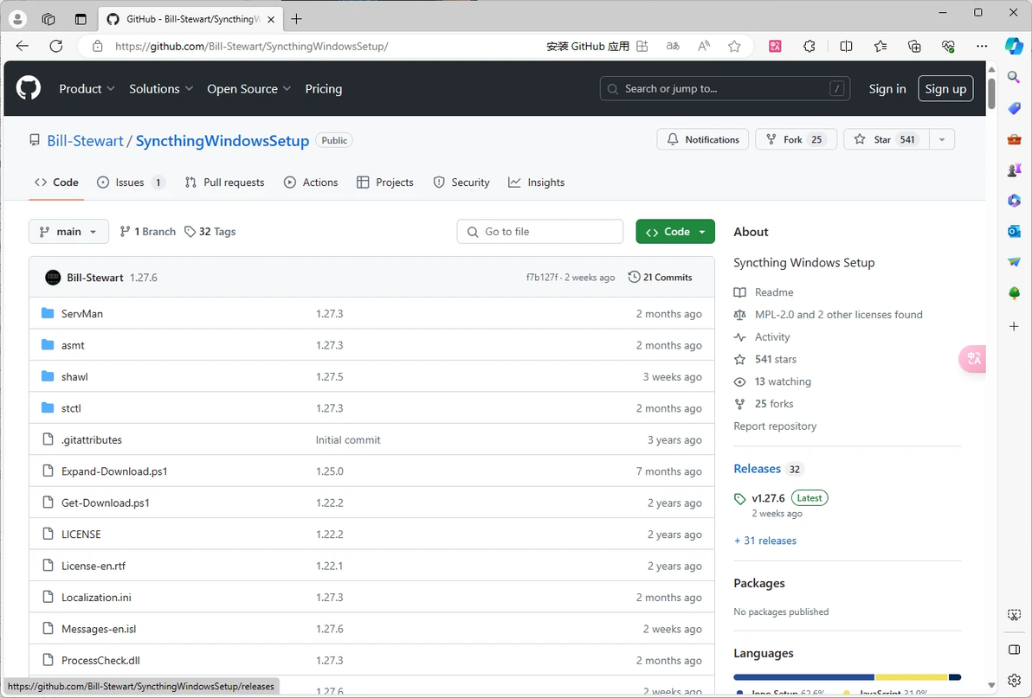Viewport: 1032px width, 698px height.
Task: Open the Issues tab
Action: [131, 183]
